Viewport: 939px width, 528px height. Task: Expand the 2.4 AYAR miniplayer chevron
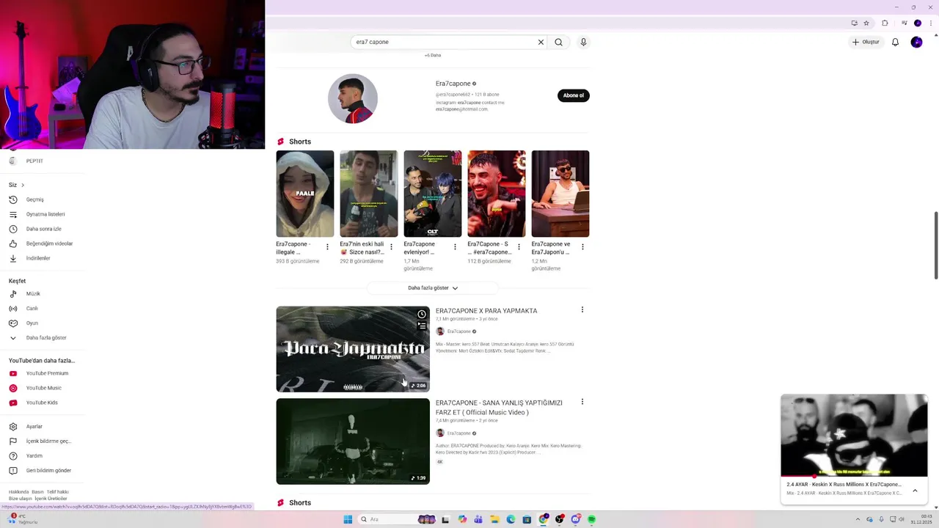coord(915,491)
